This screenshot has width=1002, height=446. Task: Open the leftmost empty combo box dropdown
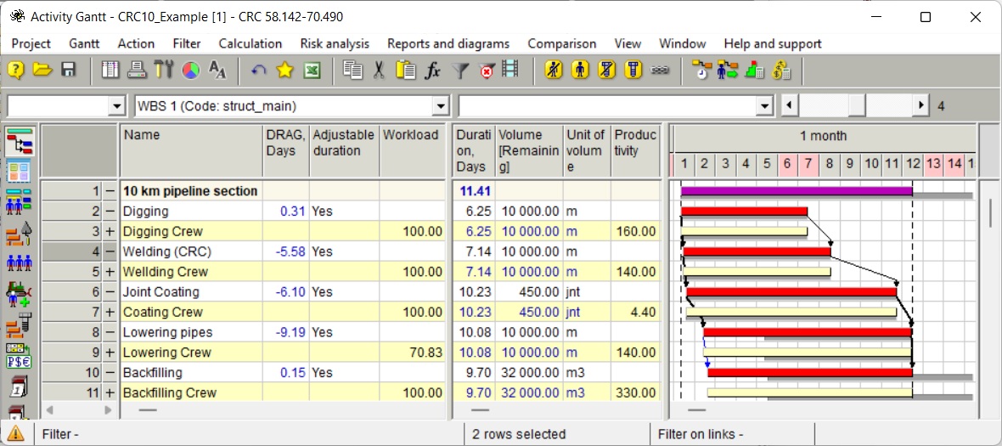click(x=116, y=106)
